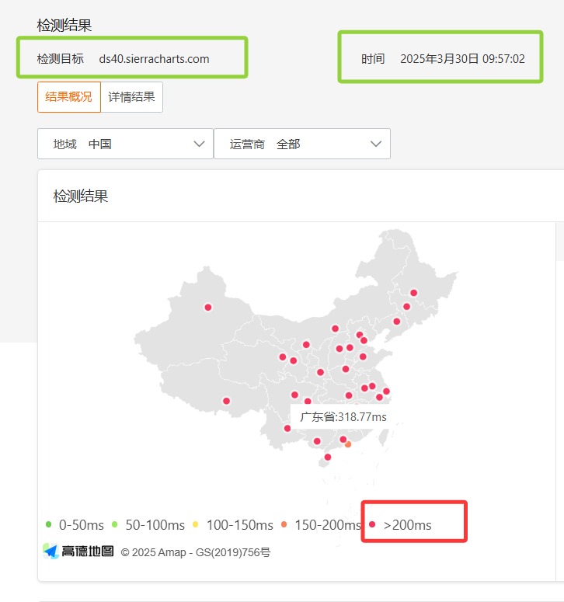Click the 2025年3月30日 09:57:02 timestamp
Image resolution: width=564 pixels, height=602 pixels.
coord(462,59)
